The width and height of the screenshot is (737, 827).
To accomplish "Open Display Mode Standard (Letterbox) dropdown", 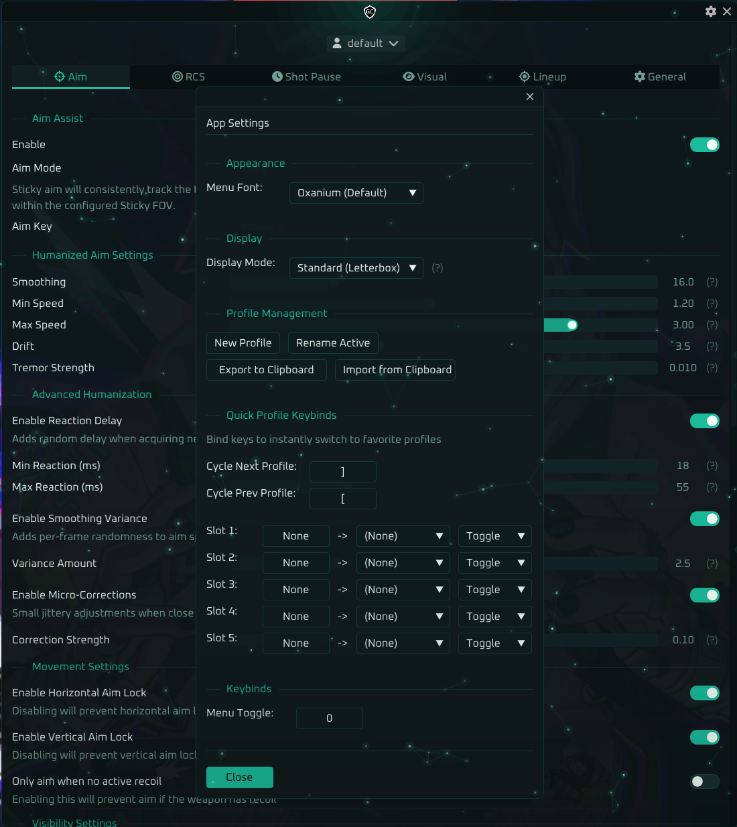I will 356,268.
